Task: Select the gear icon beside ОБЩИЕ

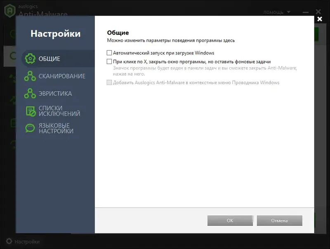Action: [31, 59]
